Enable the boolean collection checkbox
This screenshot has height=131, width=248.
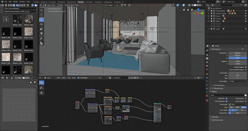(211, 24)
